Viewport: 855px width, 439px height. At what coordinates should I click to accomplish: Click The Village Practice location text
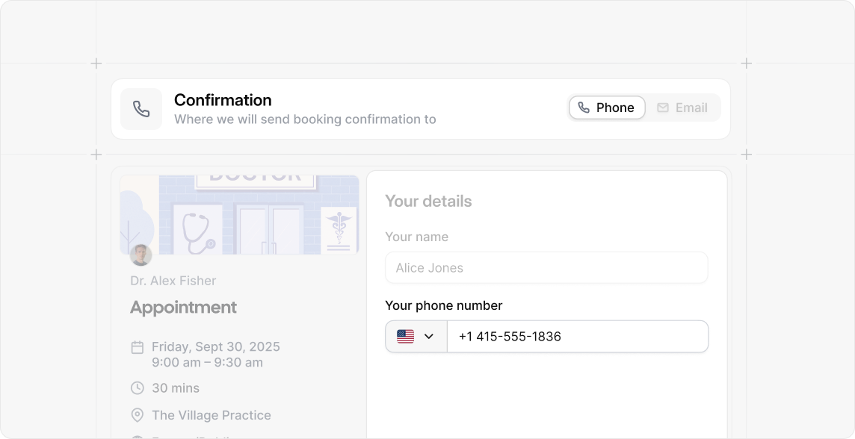pos(211,415)
